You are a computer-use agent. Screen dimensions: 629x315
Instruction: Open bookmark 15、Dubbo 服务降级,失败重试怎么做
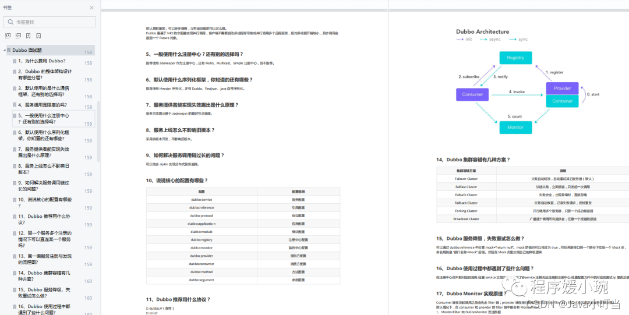(x=44, y=292)
